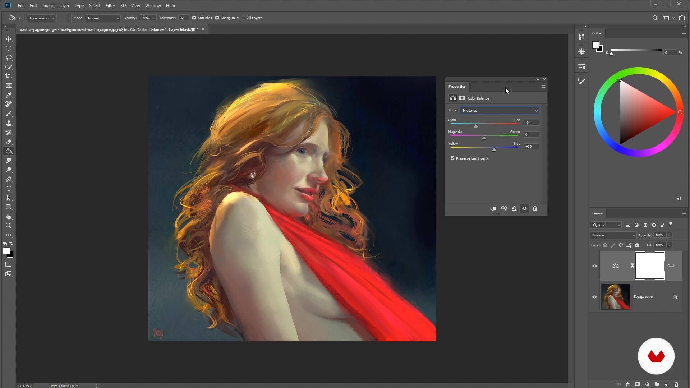Select the Crop tool
Image resolution: width=690 pixels, height=388 pixels.
pos(9,76)
